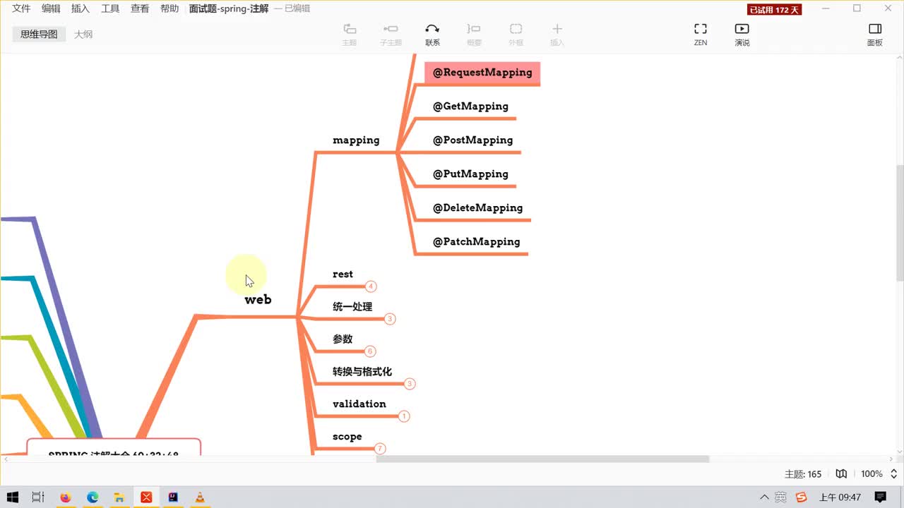
Task: Open IntelliJ IDEA from the taskbar
Action: [x=173, y=497]
